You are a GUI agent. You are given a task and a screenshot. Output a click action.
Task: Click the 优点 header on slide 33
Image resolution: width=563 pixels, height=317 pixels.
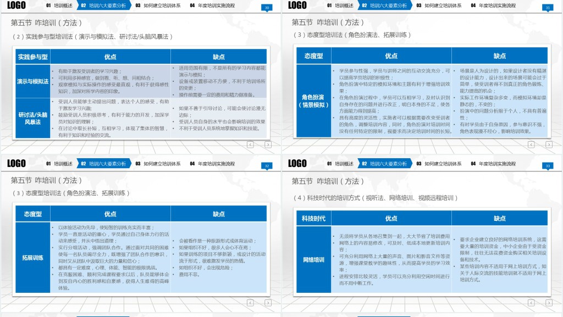(391, 219)
